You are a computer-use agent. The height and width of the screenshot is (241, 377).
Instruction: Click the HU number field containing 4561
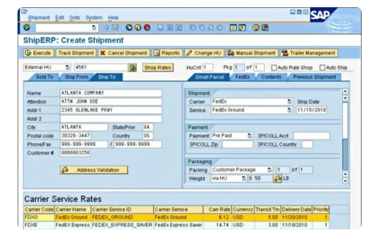tap(101, 67)
